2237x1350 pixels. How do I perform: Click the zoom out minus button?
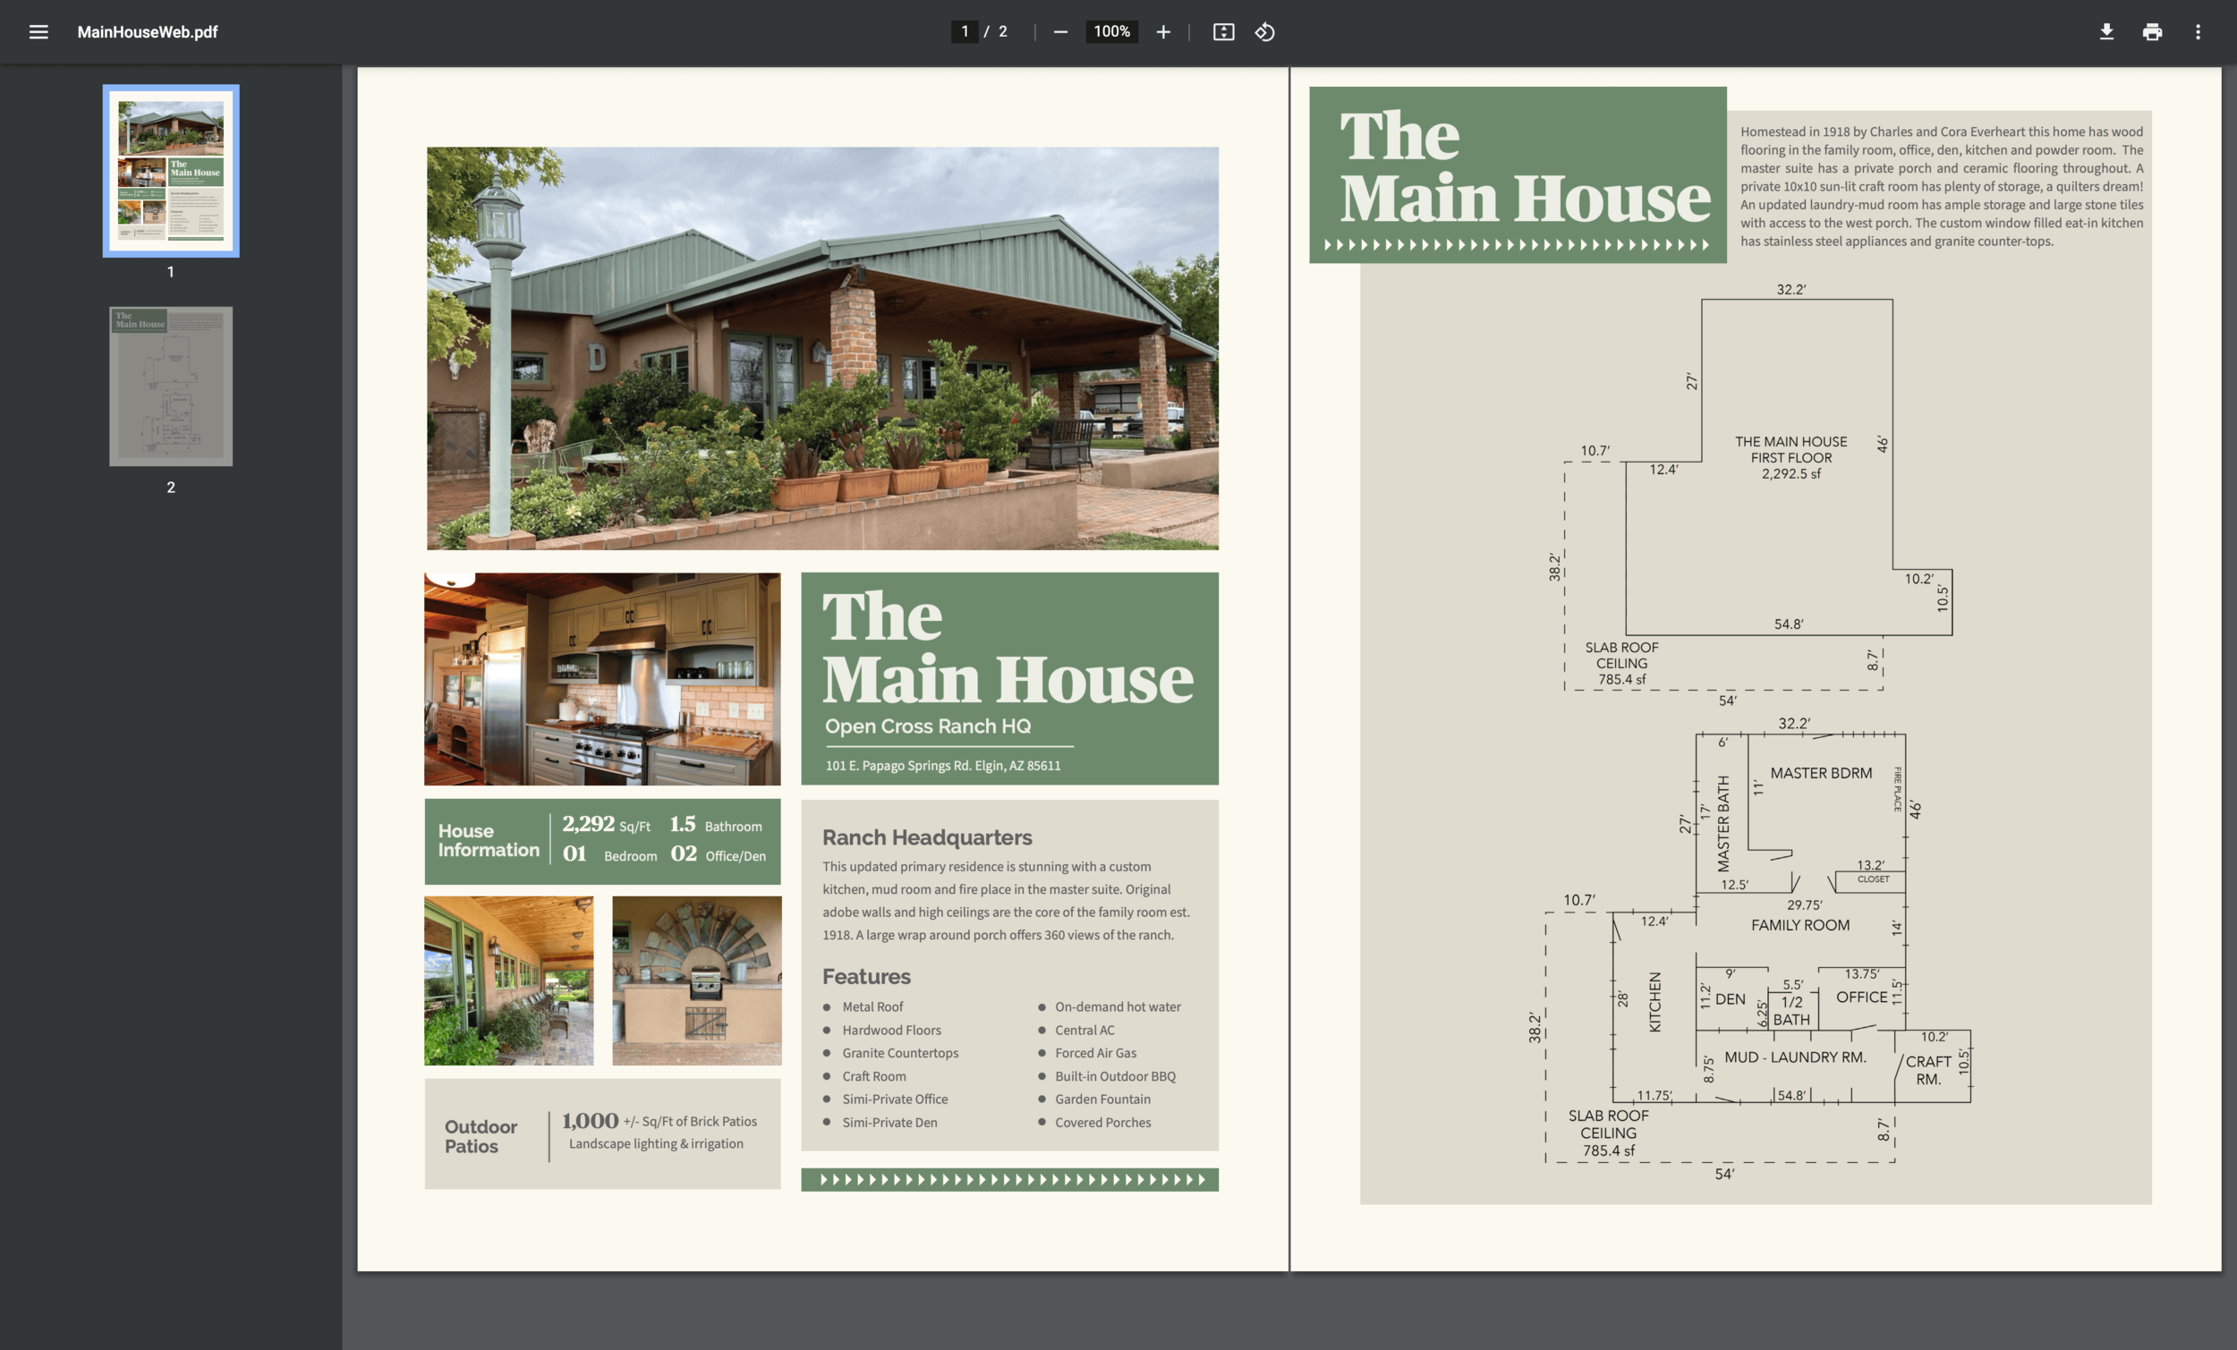pos(1060,32)
